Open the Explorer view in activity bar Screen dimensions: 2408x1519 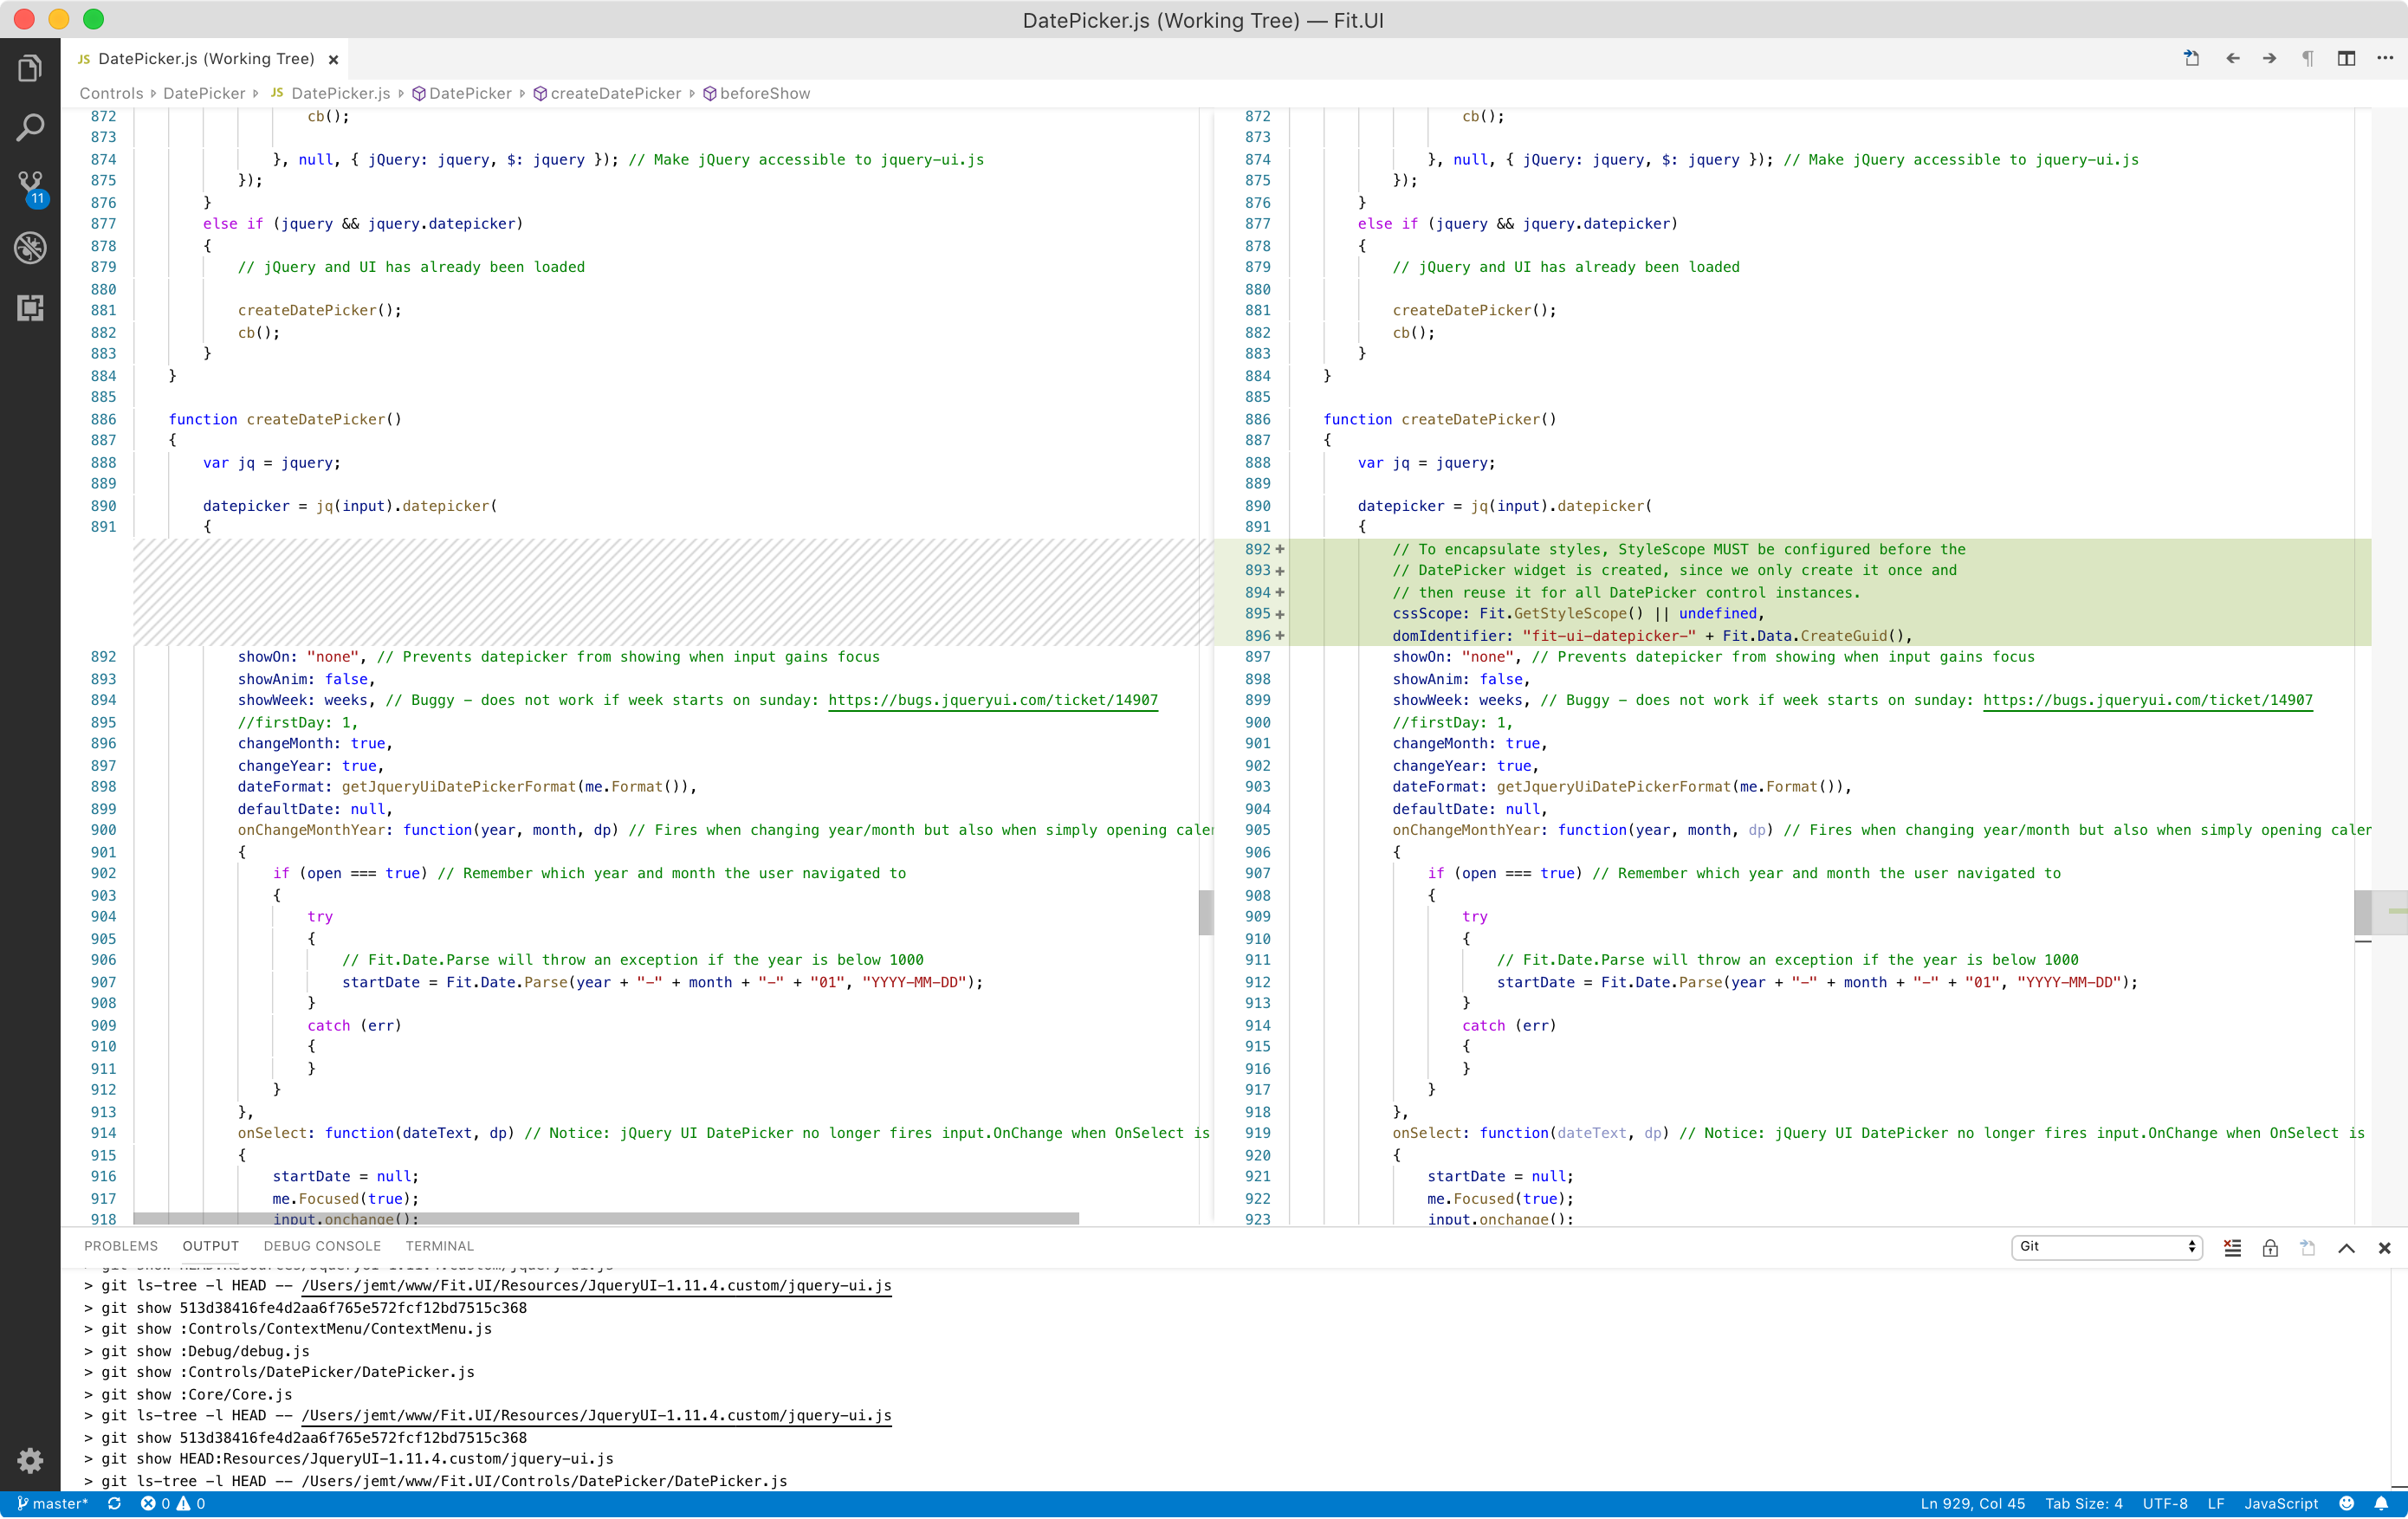click(x=30, y=68)
